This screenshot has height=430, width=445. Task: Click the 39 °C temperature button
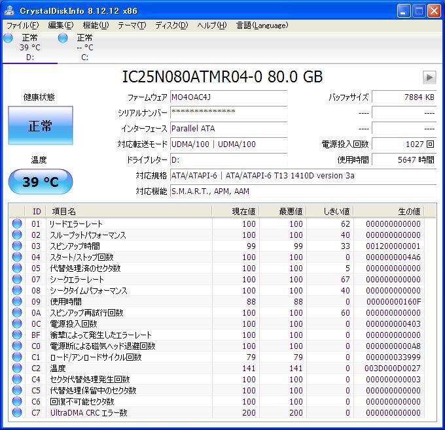pyautogui.click(x=41, y=182)
